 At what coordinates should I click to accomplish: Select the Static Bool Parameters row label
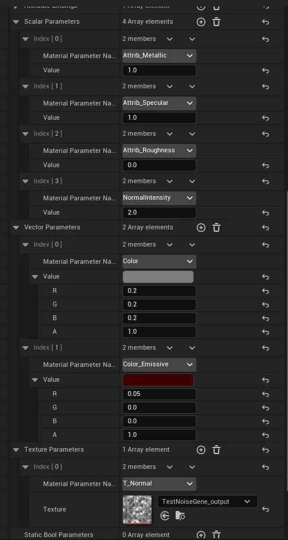(59, 535)
